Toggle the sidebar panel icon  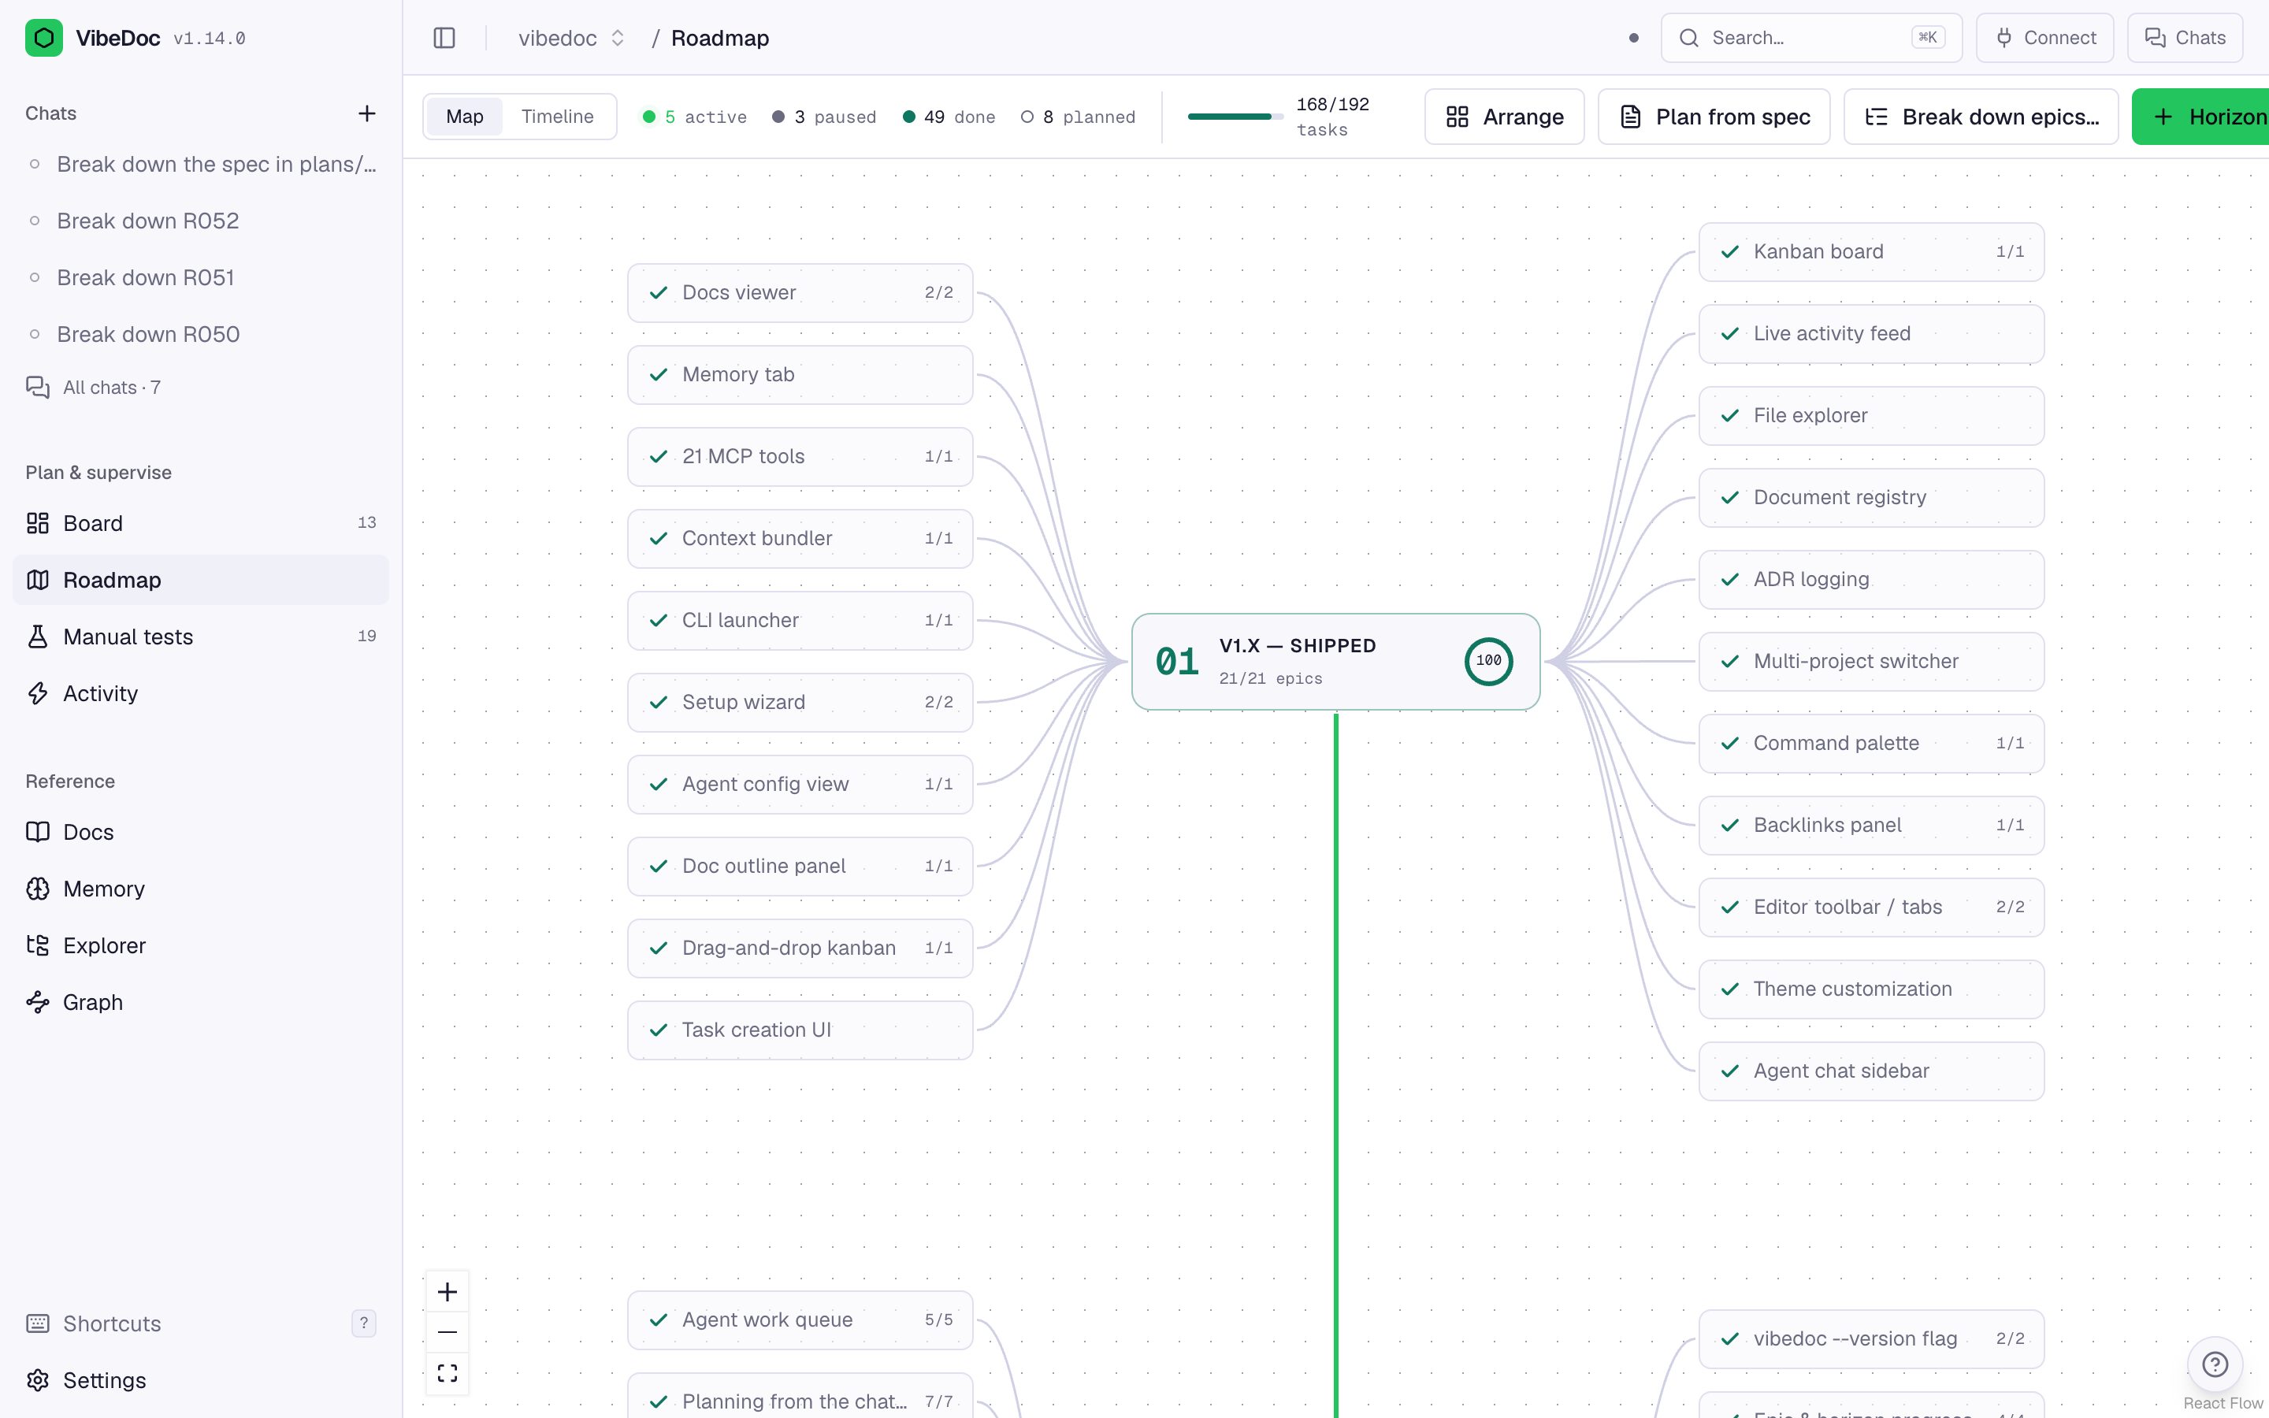(x=444, y=39)
